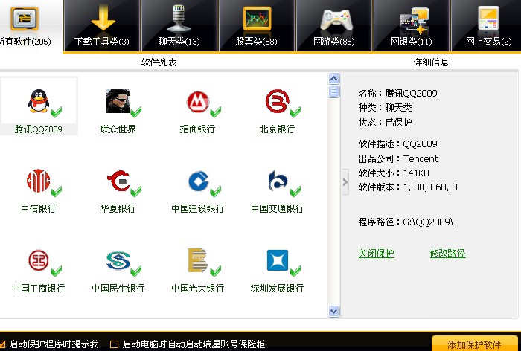521x351 pixels.
Task: Open the 股票类(88) tab
Action: click(x=257, y=26)
